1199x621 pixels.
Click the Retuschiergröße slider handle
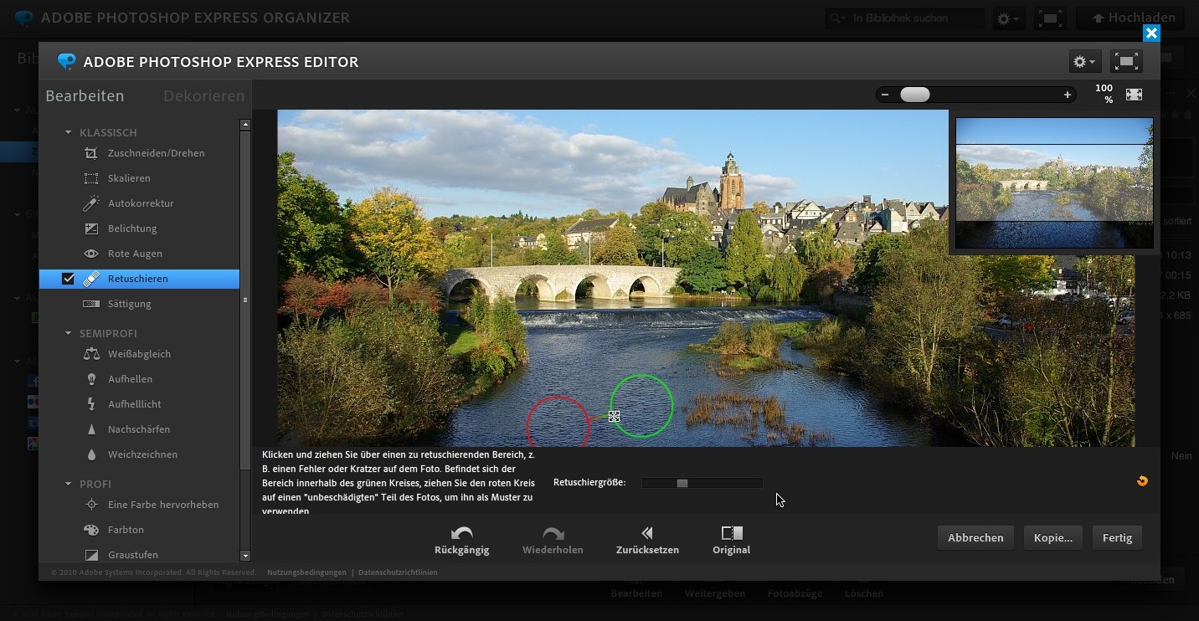(x=682, y=483)
